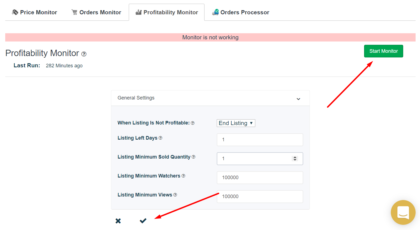The width and height of the screenshot is (420, 230).
Task: Click help icon beside Profitability Monitor heading
Action: coord(84,54)
